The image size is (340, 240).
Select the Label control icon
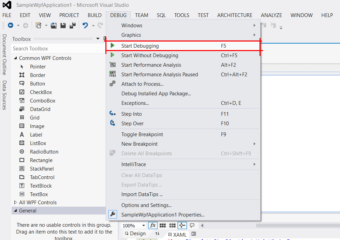[x=22, y=134]
